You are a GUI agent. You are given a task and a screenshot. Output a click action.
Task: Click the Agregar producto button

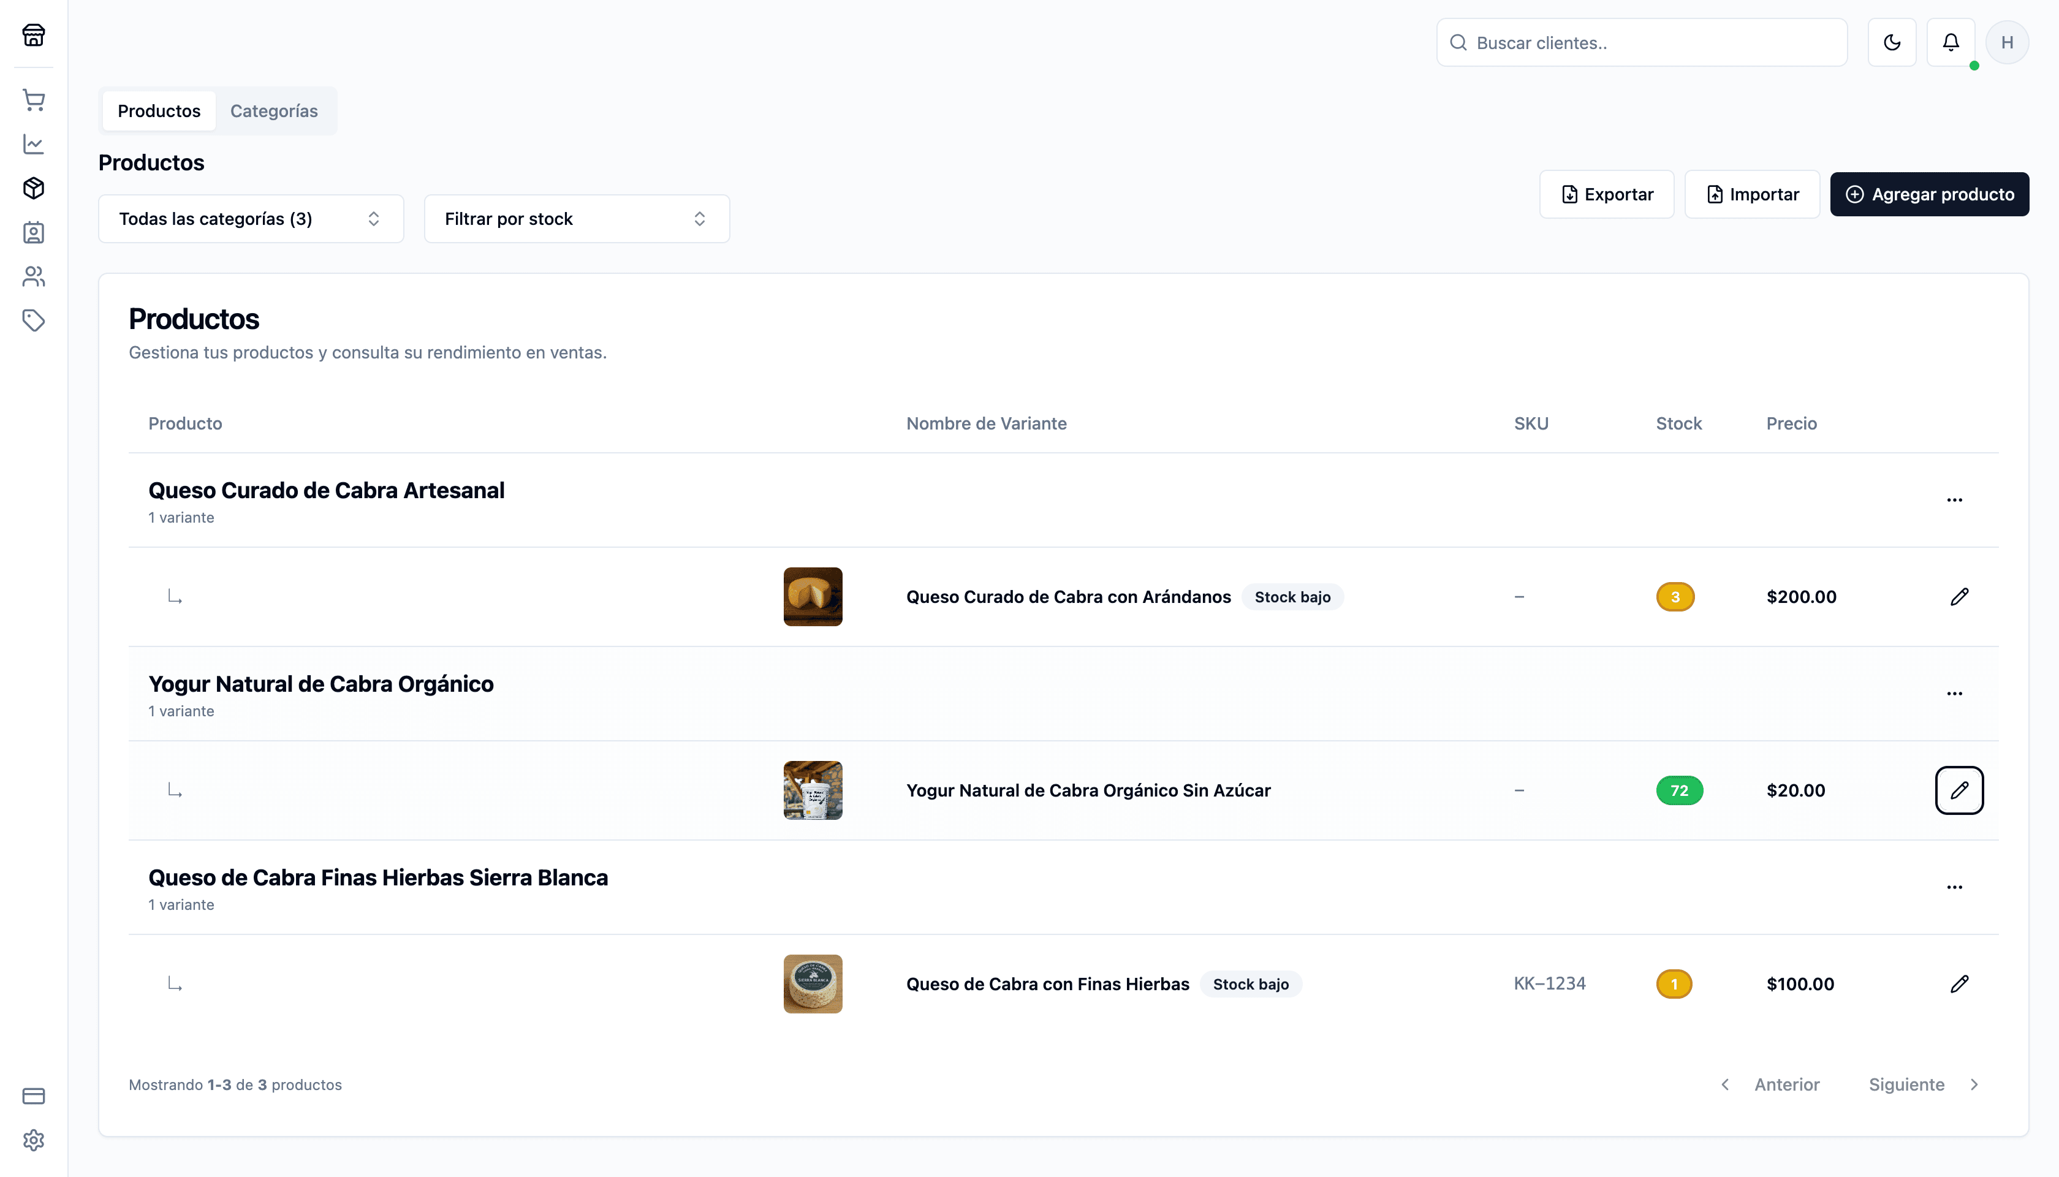point(1929,194)
